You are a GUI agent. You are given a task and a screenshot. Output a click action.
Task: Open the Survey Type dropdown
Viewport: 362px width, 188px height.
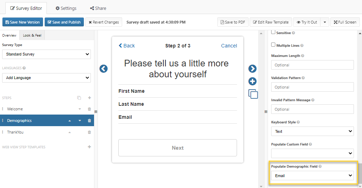pyautogui.click(x=46, y=54)
